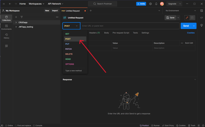Screen dimensions: 205x127
Task: Click the Send button
Action: [186, 26]
